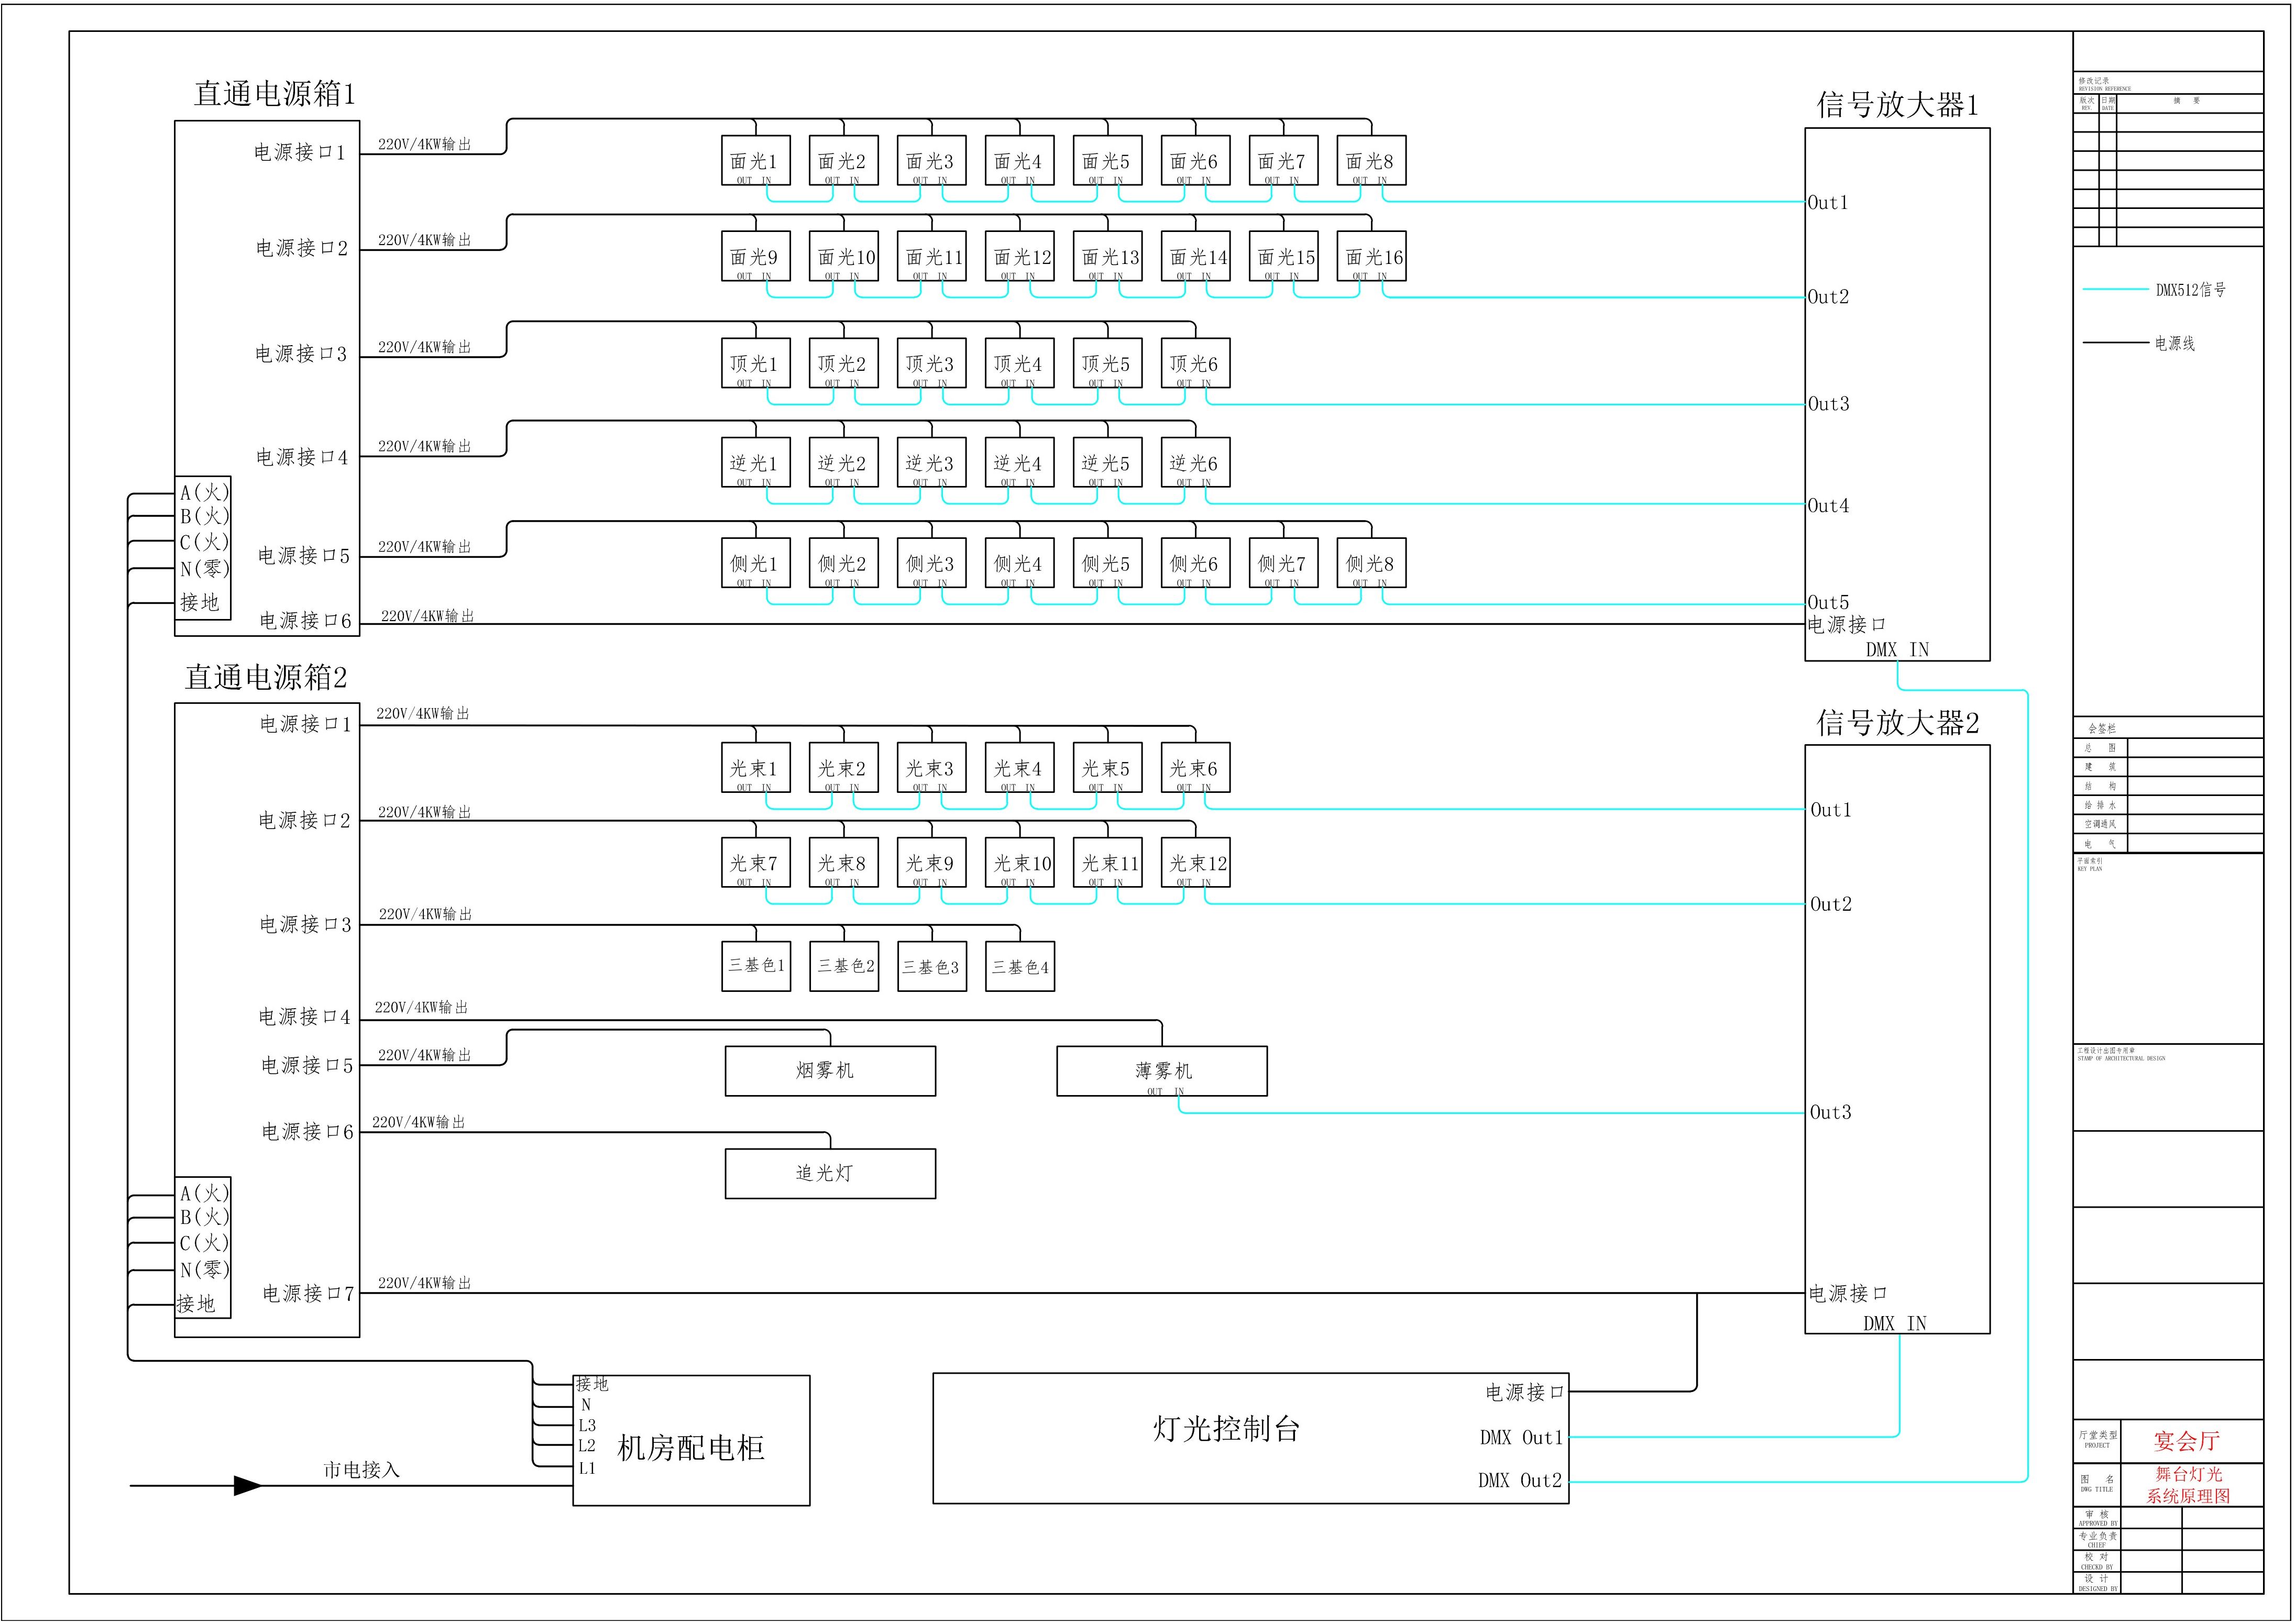Screen dimensions: 2296x1623
Task: Select DMX Out2 on the console
Action: (1520, 1480)
